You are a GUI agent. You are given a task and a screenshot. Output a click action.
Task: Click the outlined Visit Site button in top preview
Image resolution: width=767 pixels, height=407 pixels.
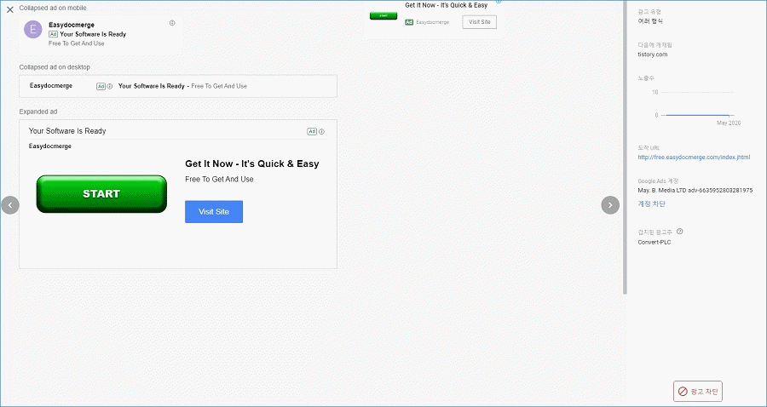coord(479,22)
